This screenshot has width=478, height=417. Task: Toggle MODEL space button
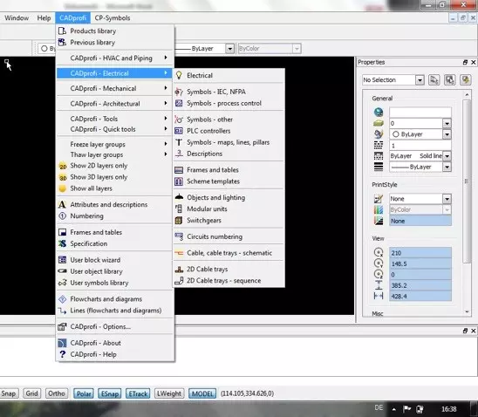[x=202, y=393]
